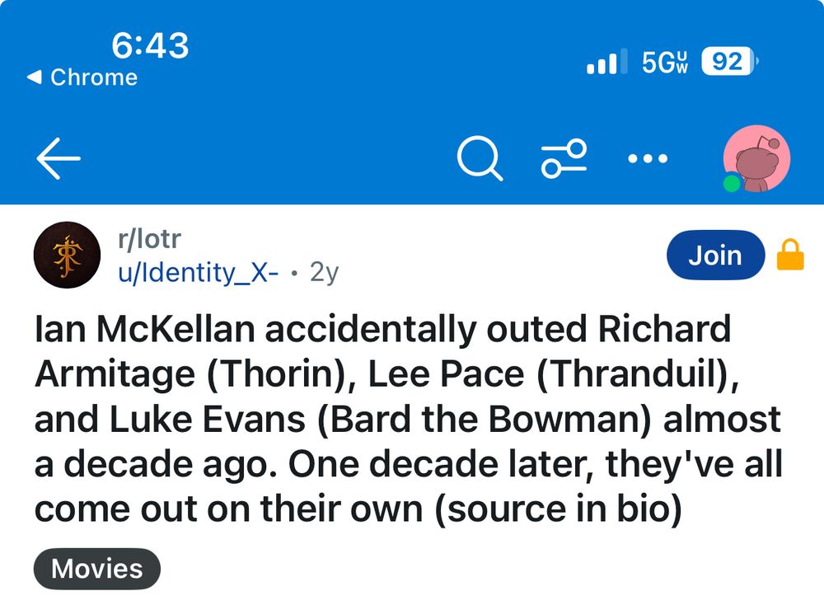Select the Movies flair tag
This screenshot has width=824, height=610.
click(97, 569)
